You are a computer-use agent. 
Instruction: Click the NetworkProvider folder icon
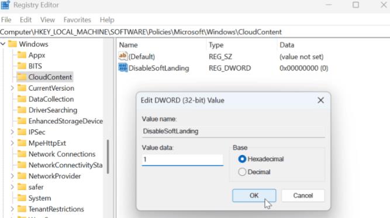[22, 176]
